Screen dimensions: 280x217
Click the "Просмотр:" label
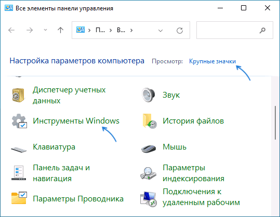(x=167, y=61)
